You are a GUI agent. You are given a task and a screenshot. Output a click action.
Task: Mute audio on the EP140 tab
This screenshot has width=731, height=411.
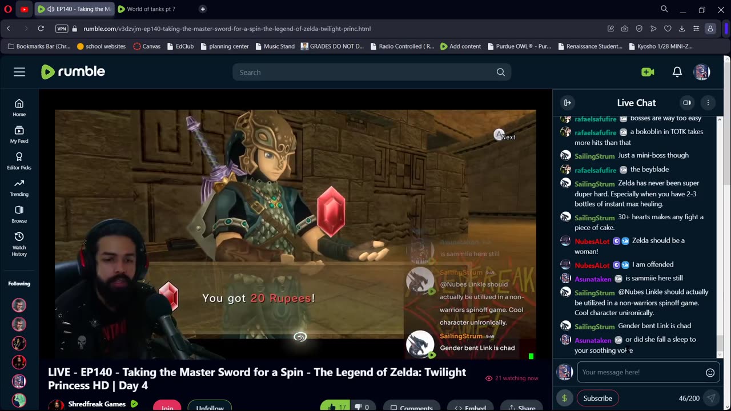click(x=51, y=9)
